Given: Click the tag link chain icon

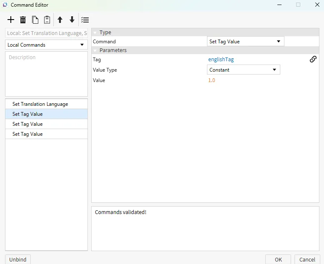Looking at the screenshot, I should click(x=313, y=59).
